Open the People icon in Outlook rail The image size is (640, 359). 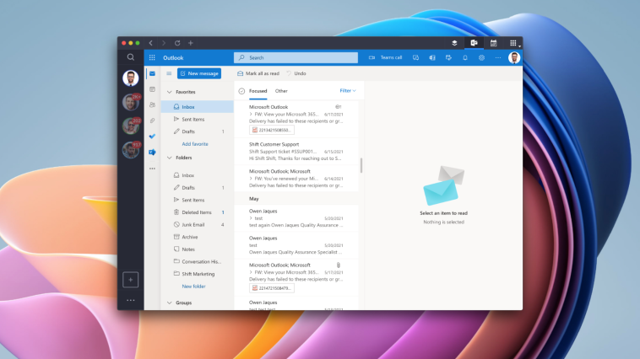click(152, 104)
